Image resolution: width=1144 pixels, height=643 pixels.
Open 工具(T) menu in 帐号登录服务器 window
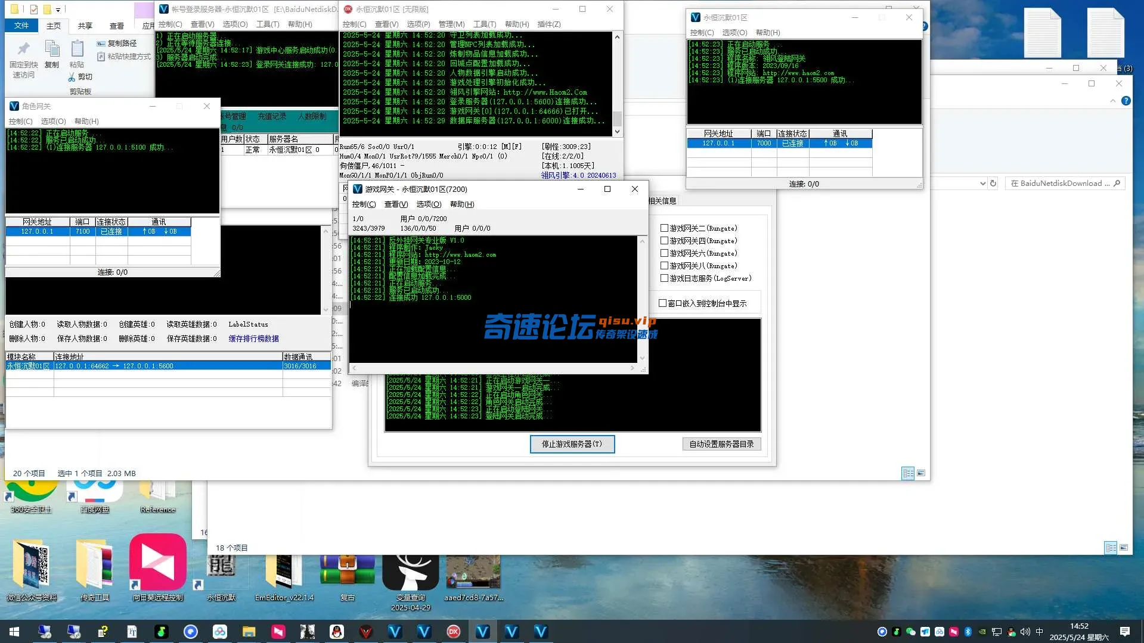click(268, 24)
